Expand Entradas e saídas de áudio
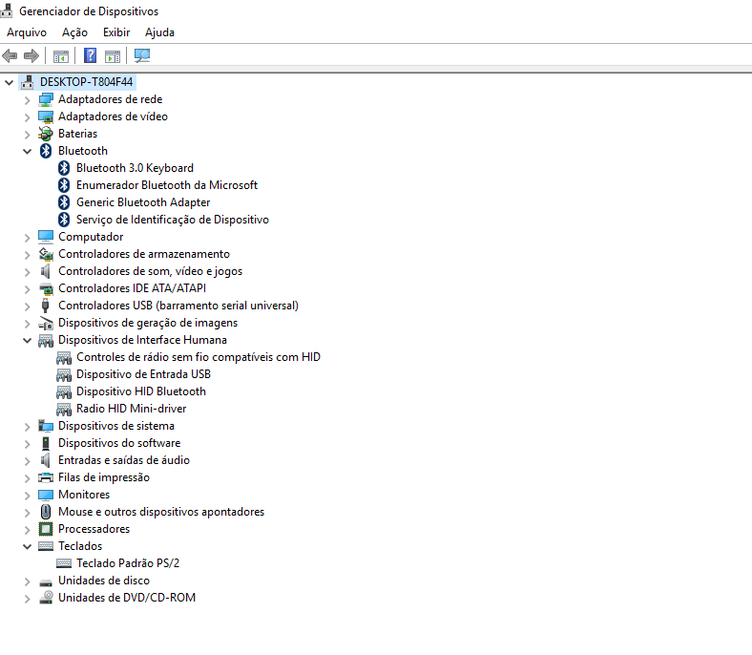 coord(28,460)
